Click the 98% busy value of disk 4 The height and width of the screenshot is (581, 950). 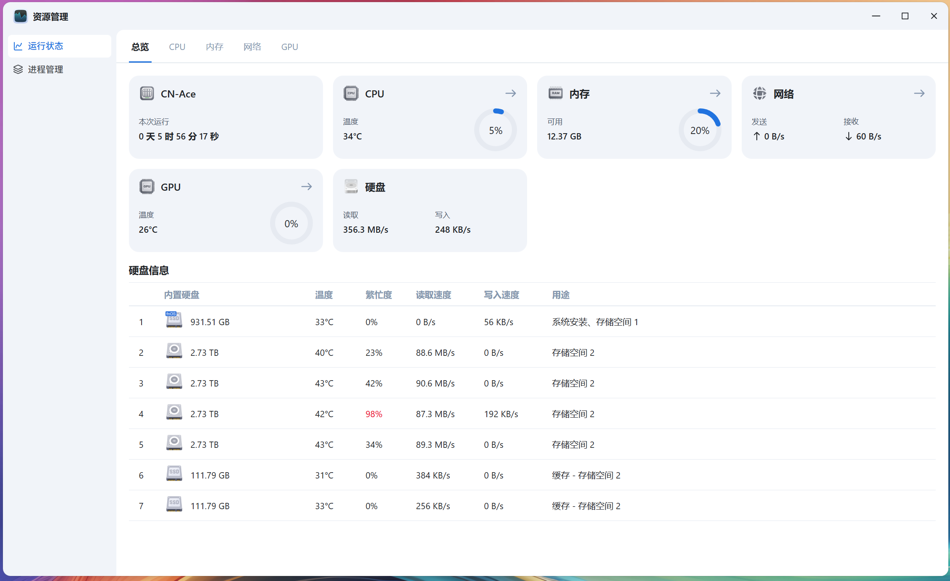[373, 413]
